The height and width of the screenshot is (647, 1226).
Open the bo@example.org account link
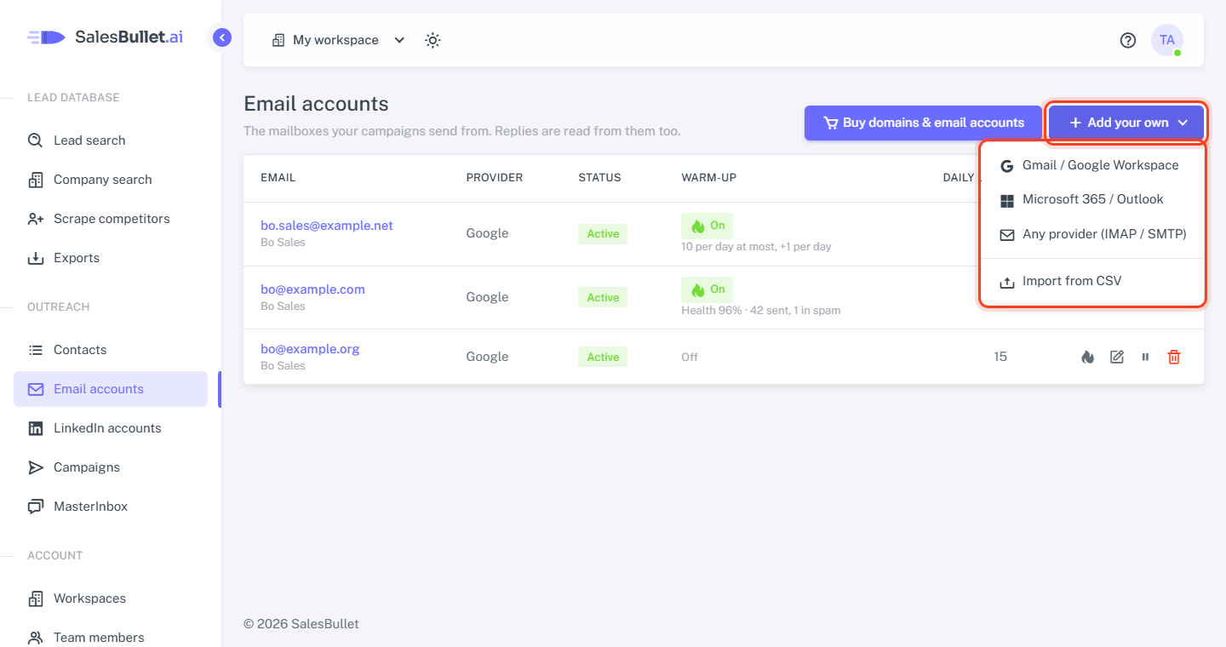[x=310, y=349]
